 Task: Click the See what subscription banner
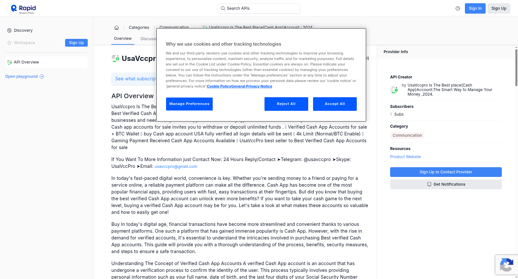click(134, 79)
